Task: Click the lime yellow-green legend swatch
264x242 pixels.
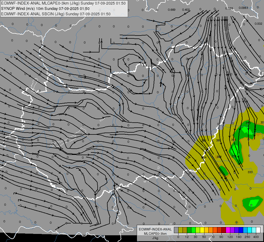Action: [x=198, y=230]
